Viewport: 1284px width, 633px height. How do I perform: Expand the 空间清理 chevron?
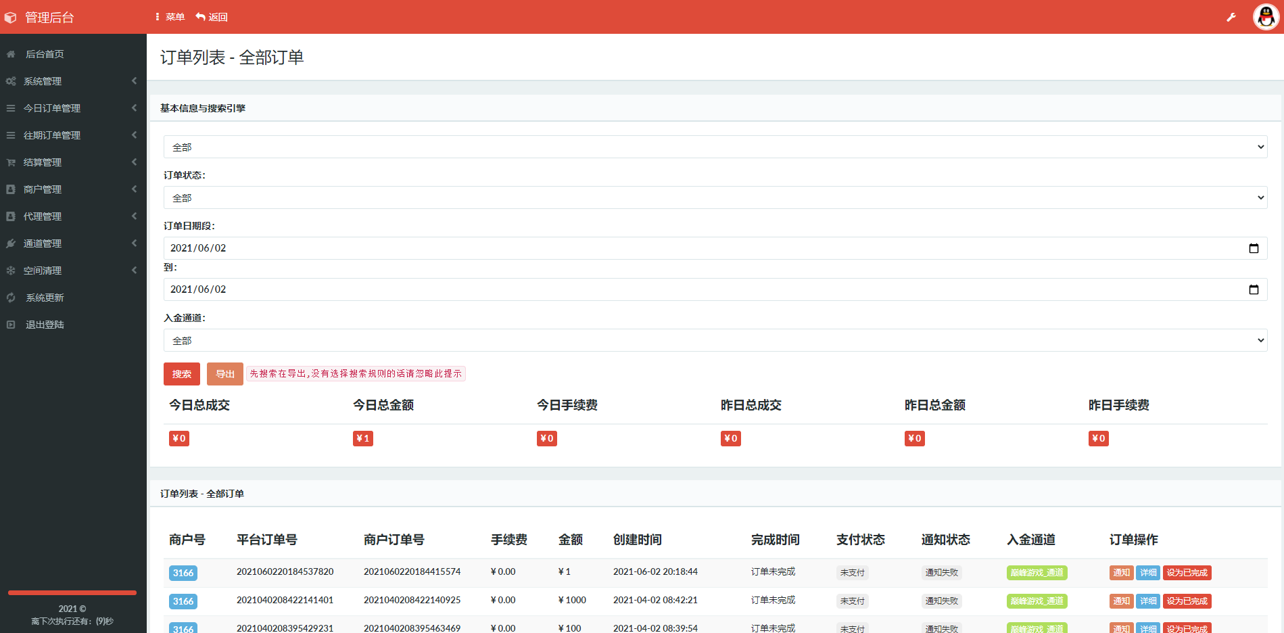click(x=134, y=271)
